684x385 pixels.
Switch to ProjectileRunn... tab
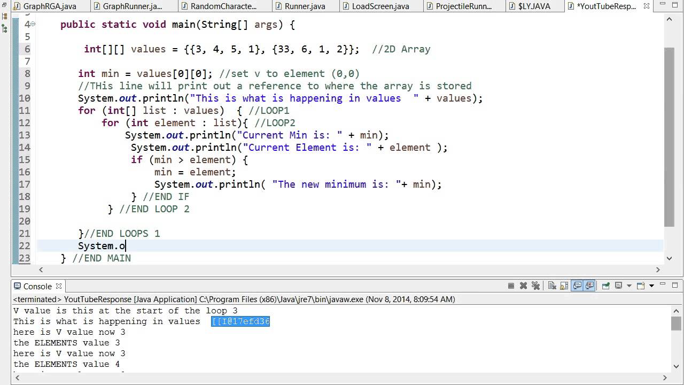pyautogui.click(x=464, y=6)
